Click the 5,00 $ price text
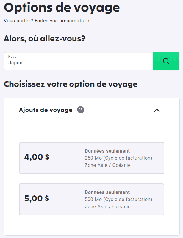This screenshot has height=238, width=183. coord(37,198)
